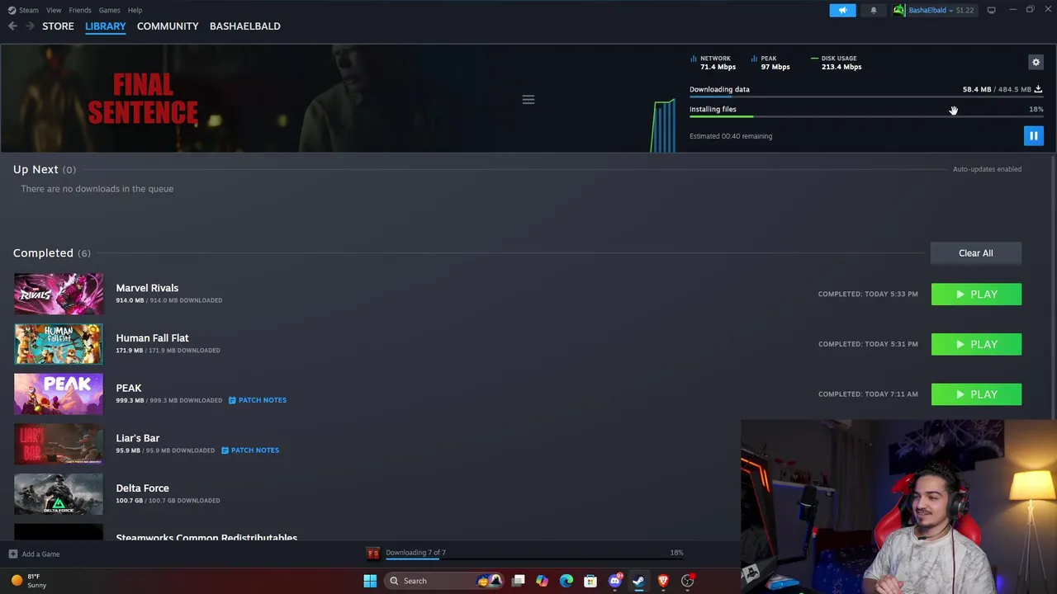Viewport: 1057px width, 594px height.
Task: Go to the STORE tab
Action: pyautogui.click(x=58, y=26)
